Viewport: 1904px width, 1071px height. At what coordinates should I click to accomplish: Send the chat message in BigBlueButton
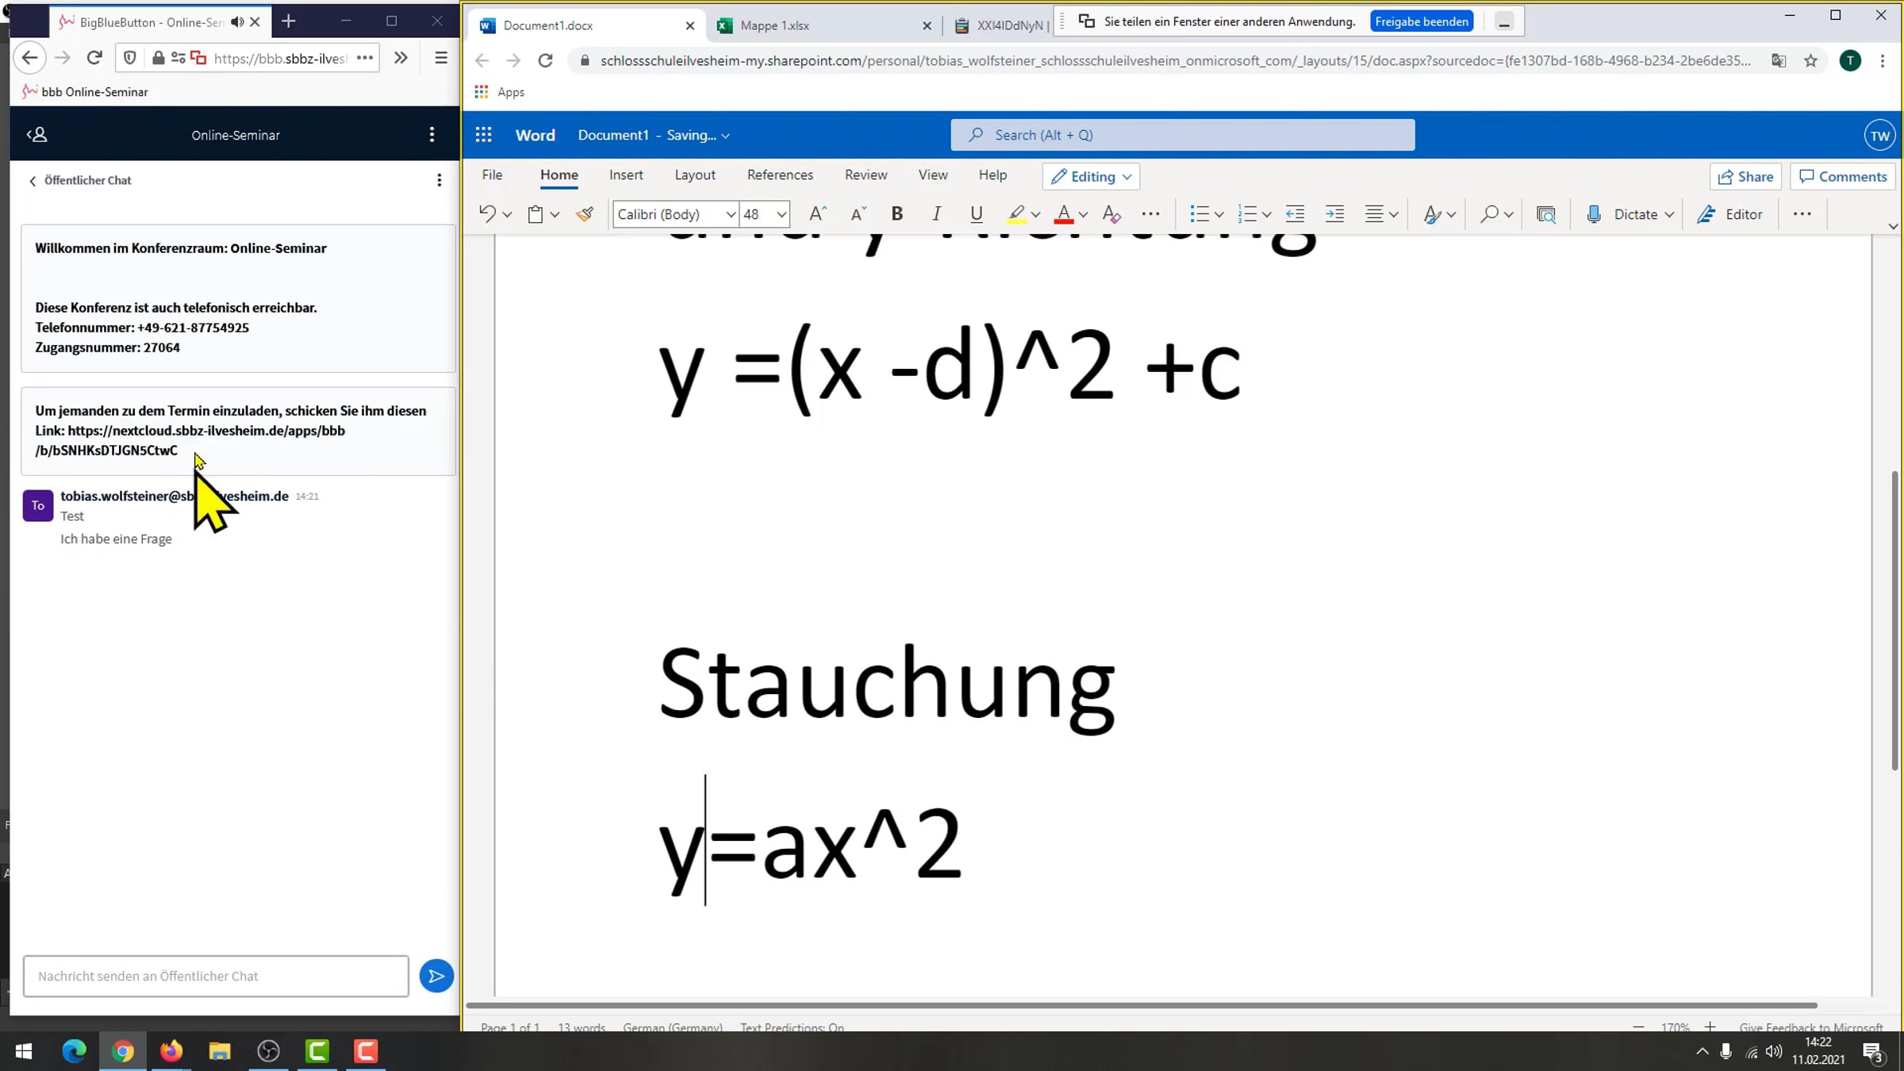[x=436, y=976]
